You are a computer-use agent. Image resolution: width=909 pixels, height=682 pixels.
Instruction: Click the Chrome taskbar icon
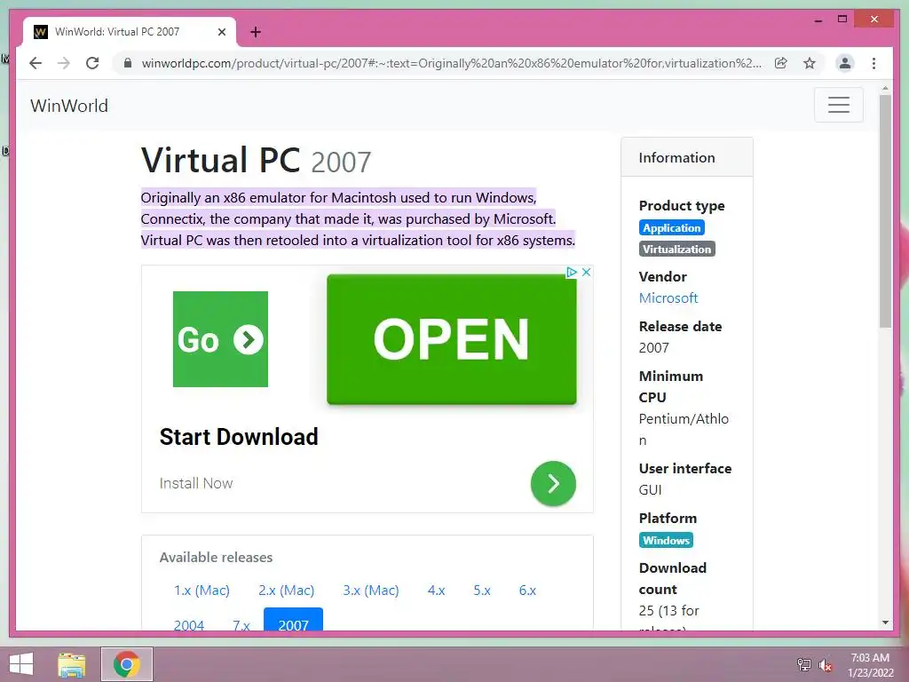pos(126,664)
